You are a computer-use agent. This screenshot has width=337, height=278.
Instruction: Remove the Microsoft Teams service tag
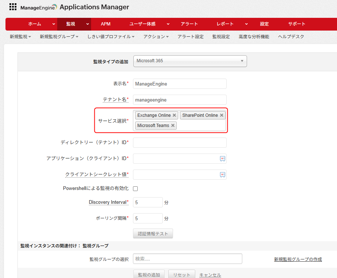click(173, 126)
